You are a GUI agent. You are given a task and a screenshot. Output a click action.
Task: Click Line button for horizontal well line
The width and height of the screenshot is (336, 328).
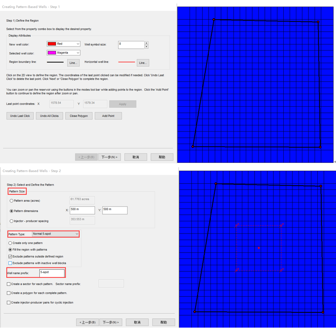(x=143, y=63)
